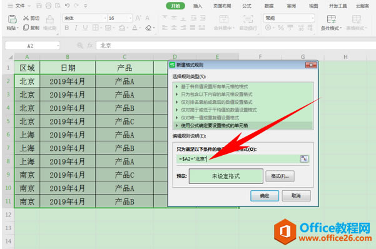Open the Name Box dropdown for A2
This screenshot has height=249, width=376.
coord(58,46)
